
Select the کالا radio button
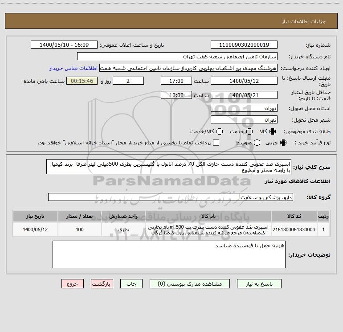coord(273,131)
